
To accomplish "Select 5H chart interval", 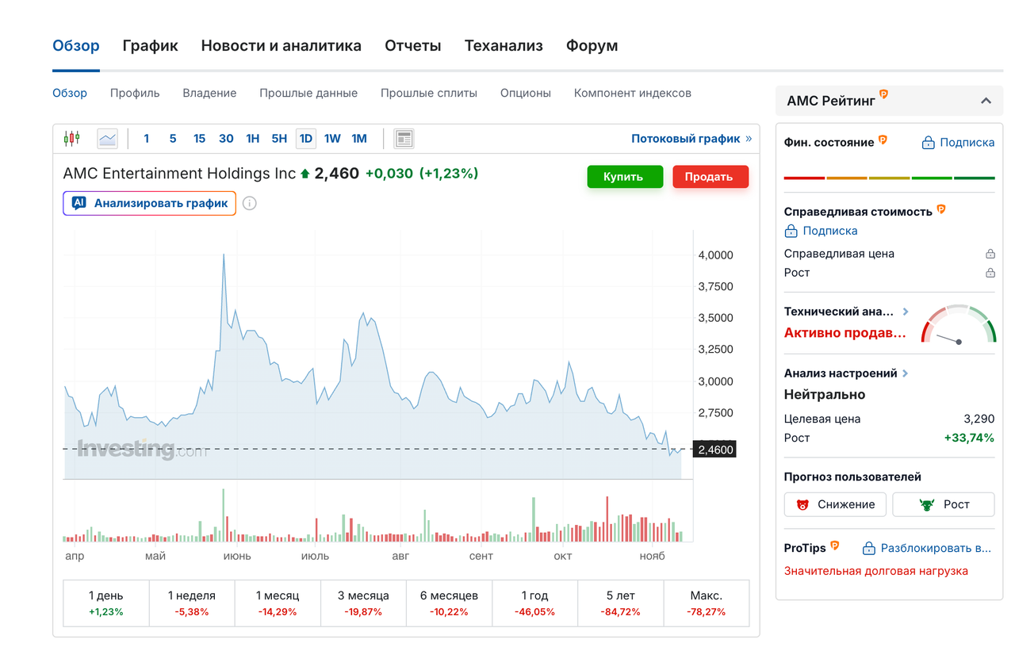I will point(279,139).
